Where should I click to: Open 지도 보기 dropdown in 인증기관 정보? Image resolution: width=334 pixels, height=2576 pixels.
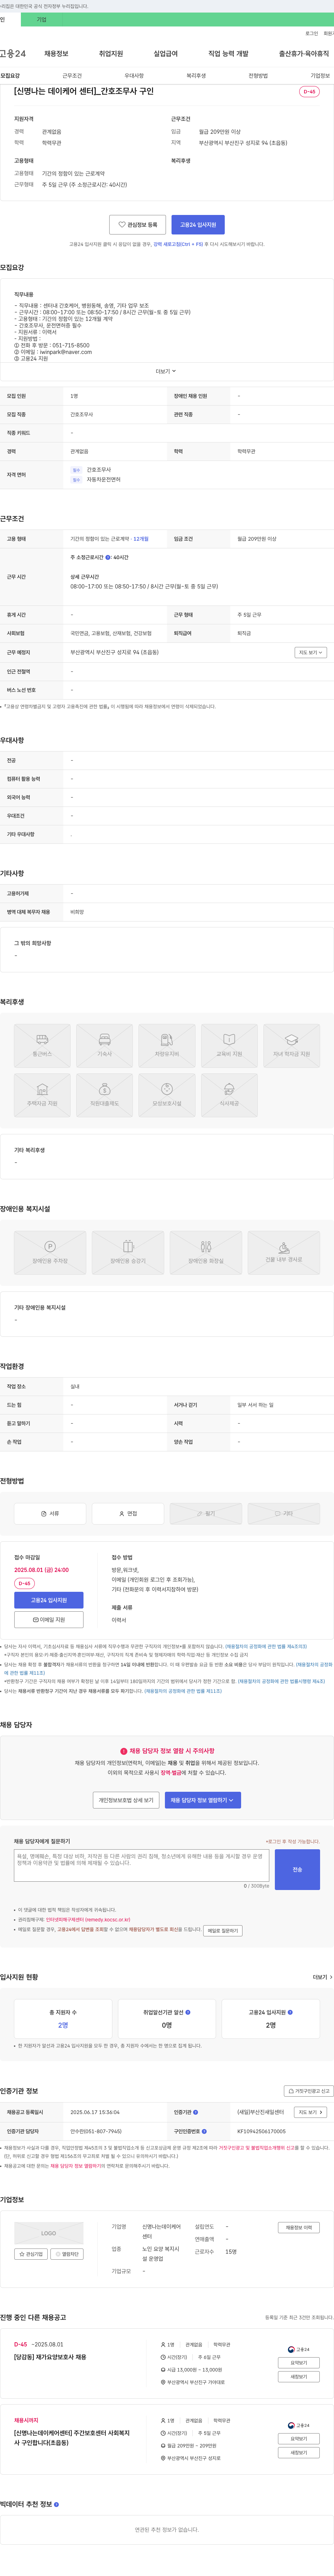pyautogui.click(x=311, y=2112)
